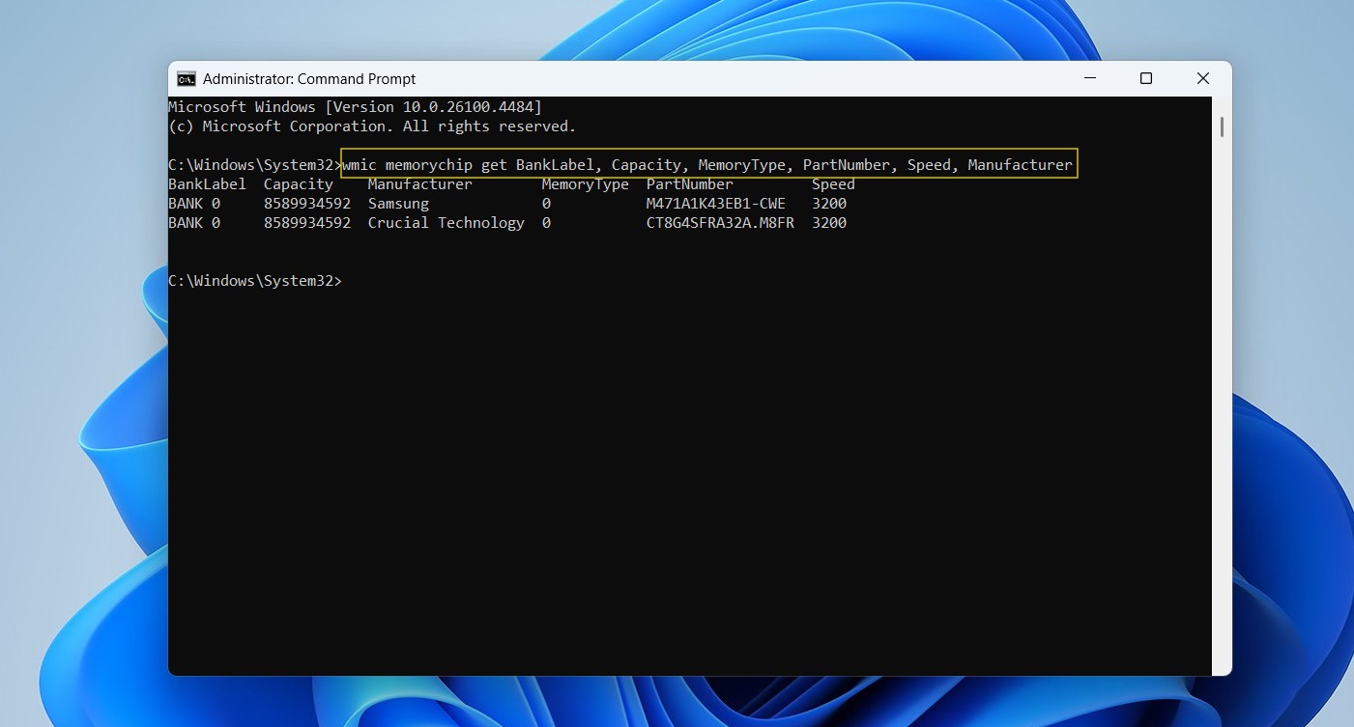Image resolution: width=1354 pixels, height=727 pixels.
Task: Click the Samsung manufacturer value
Action: click(x=398, y=204)
